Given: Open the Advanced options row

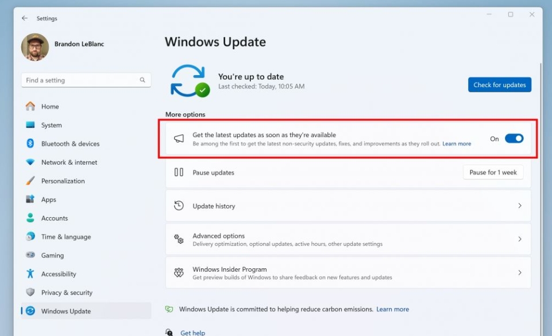Looking at the screenshot, I should [x=348, y=239].
